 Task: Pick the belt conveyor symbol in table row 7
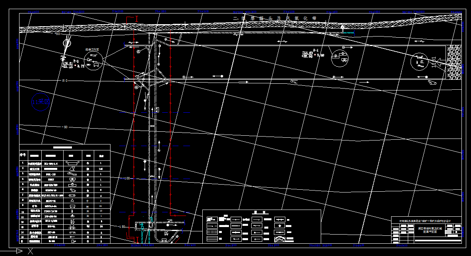pos(73,195)
